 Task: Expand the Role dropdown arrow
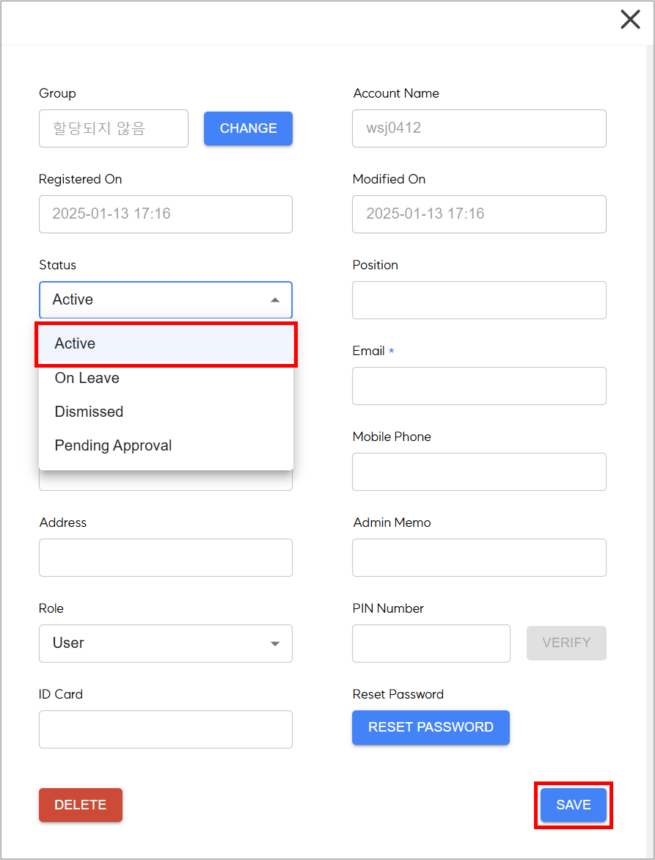click(x=275, y=644)
